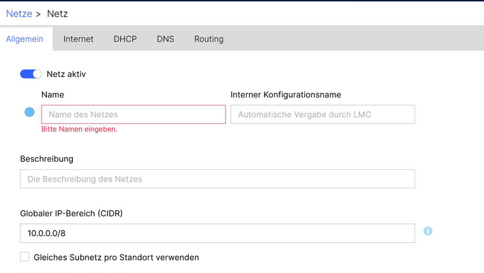This screenshot has height=273, width=484.
Task: Focus the Beschreibung des Netzes field
Action: 217,179
